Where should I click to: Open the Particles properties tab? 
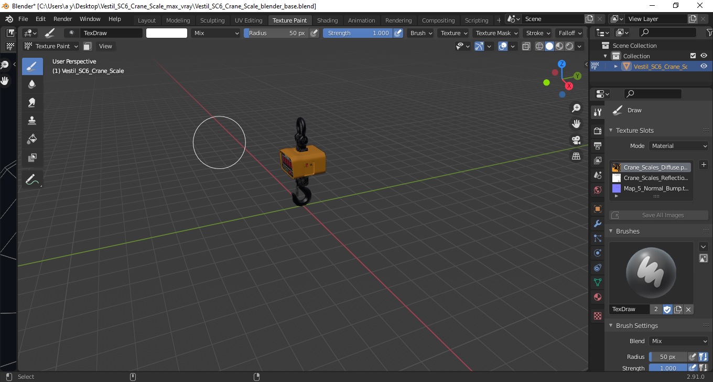click(597, 238)
